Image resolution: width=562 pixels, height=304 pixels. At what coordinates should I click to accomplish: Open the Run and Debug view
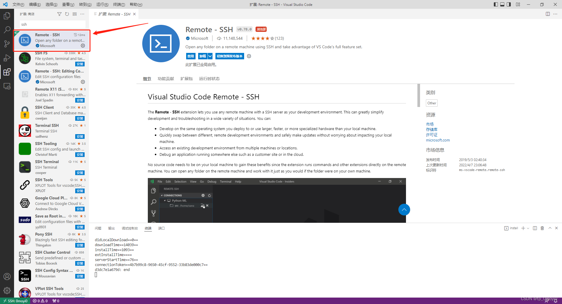tap(7, 58)
